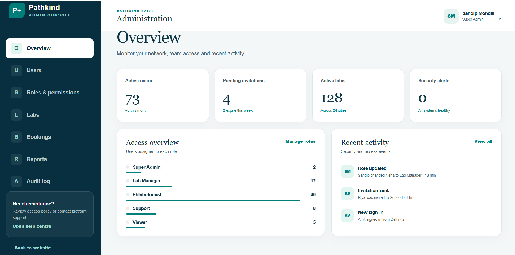This screenshot has height=255, width=515.
Task: Click the Overview O sidebar icon
Action: tap(16, 48)
